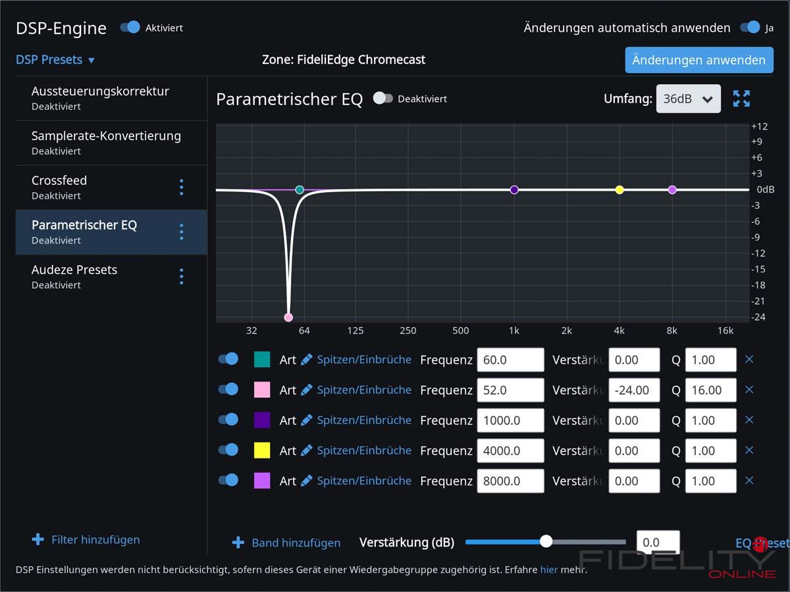Click the fullscreen expand icon beside Umfang
This screenshot has height=592, width=790.
click(x=741, y=99)
